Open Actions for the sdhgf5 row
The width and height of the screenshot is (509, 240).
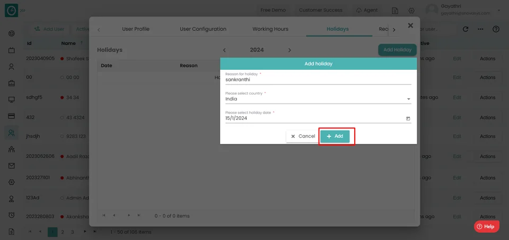click(488, 97)
